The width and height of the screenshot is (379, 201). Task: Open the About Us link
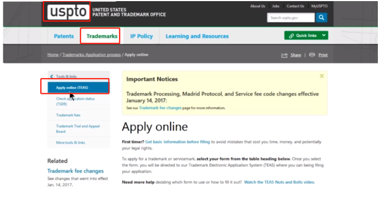[x=258, y=6]
